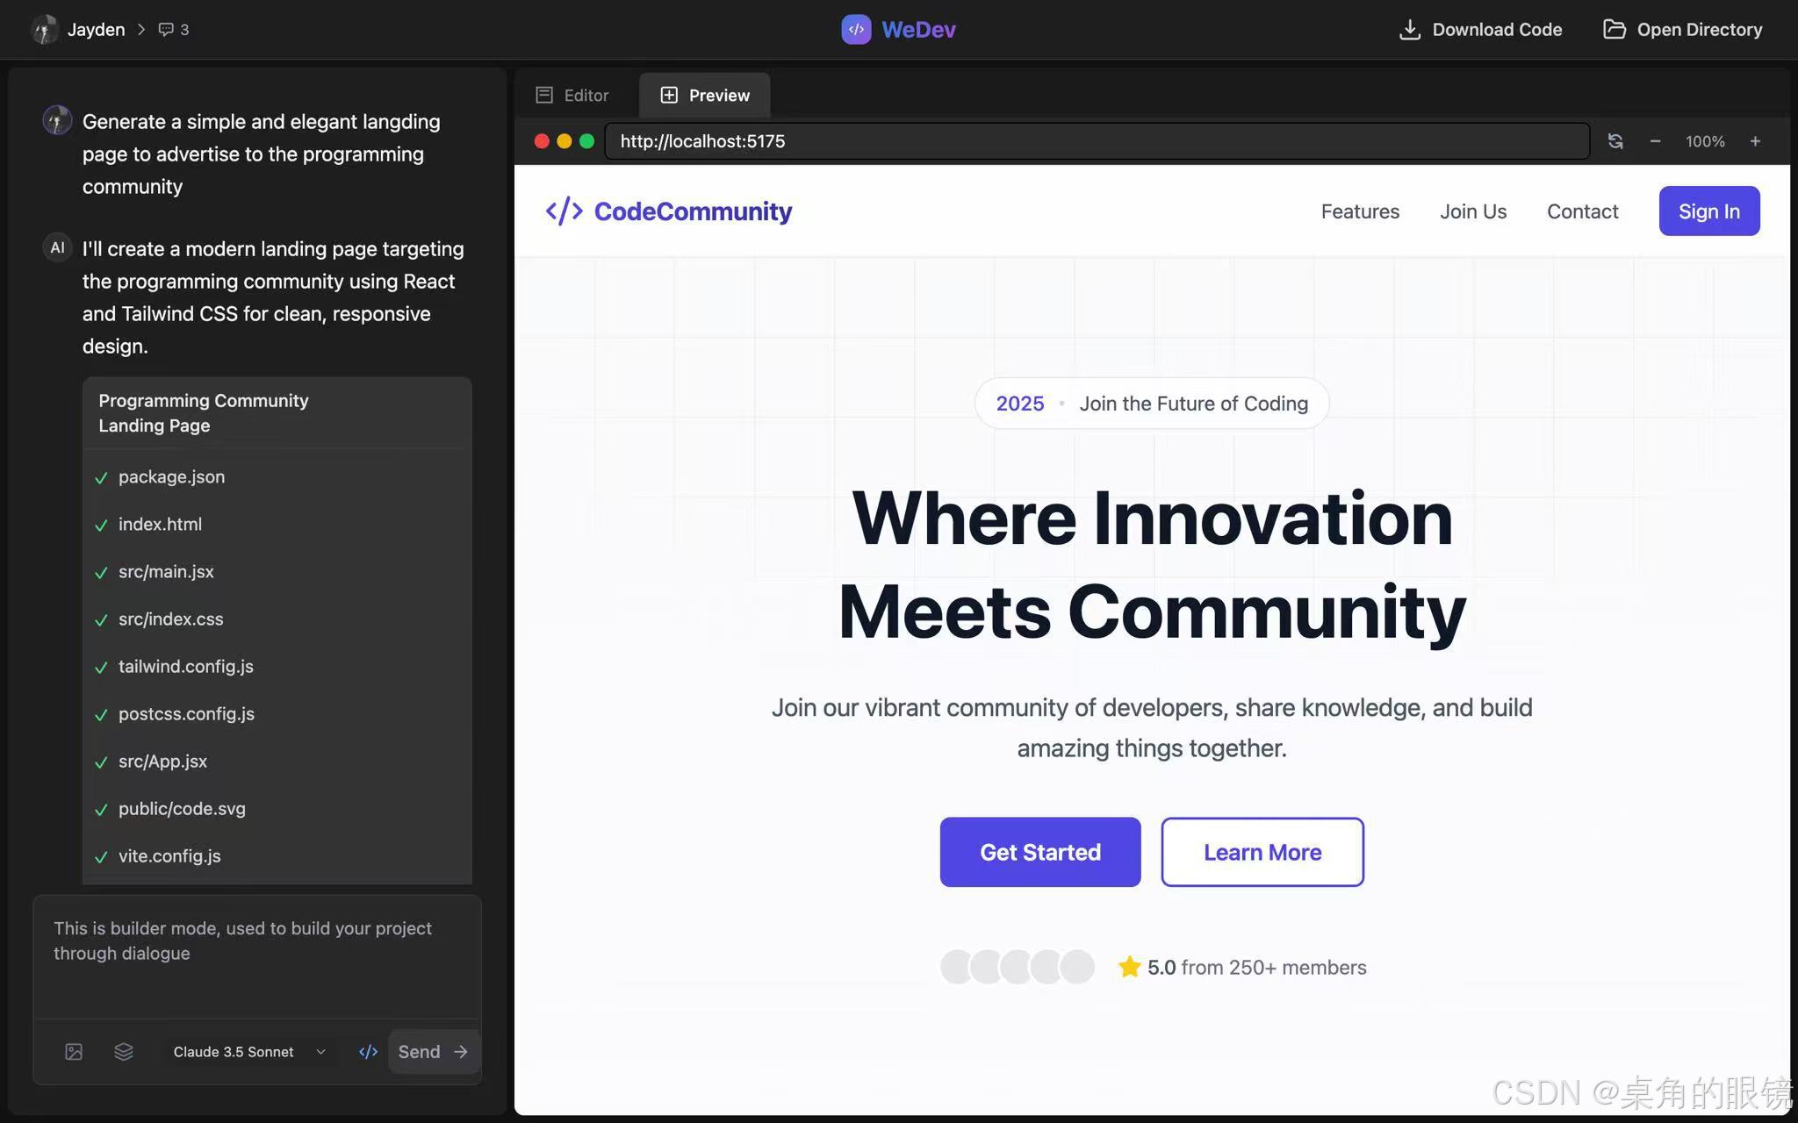Viewport: 1798px width, 1123px height.
Task: Click Open Directory in the header
Action: (x=1682, y=29)
